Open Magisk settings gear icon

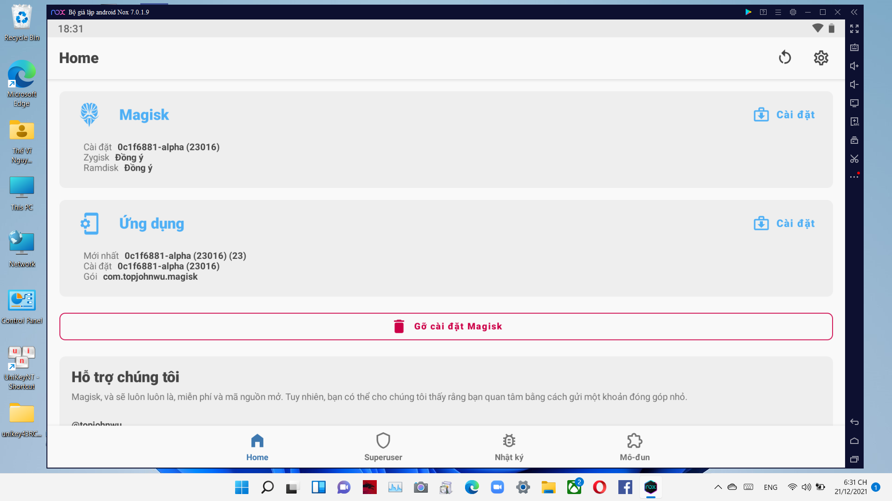tap(821, 58)
